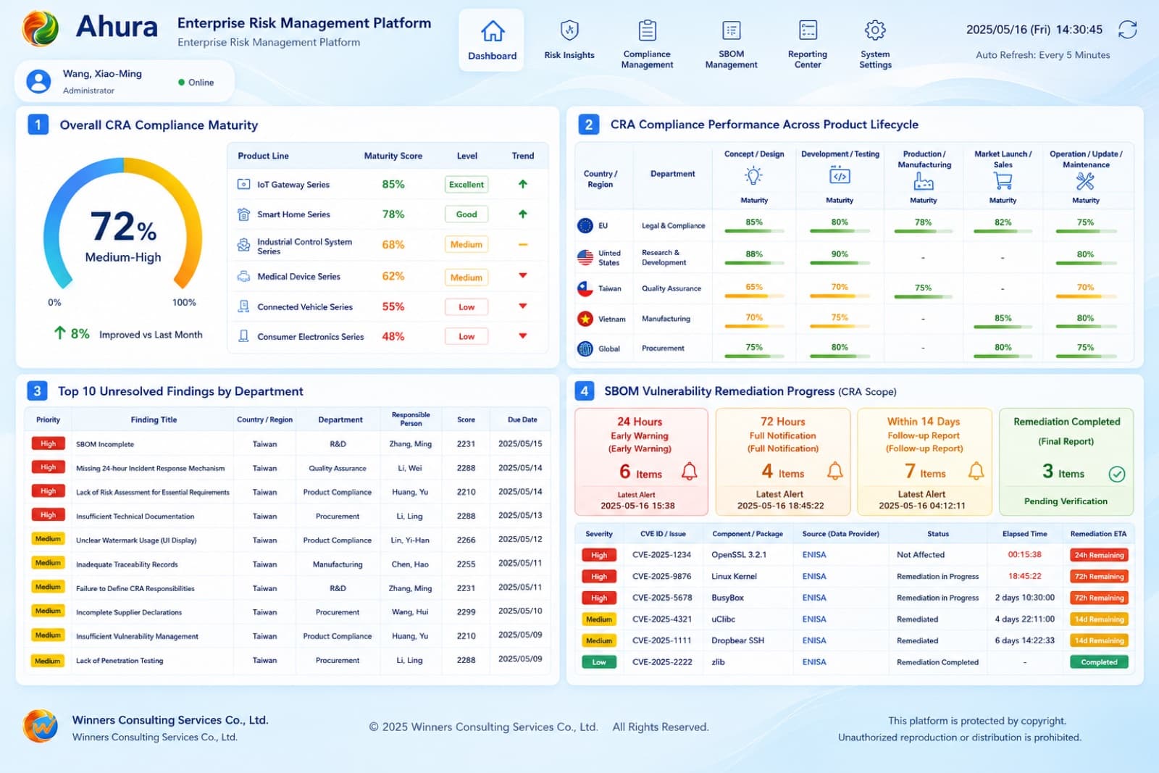Click user avatar for Wang, Xiao-Ming
The image size is (1159, 773).
point(38,81)
